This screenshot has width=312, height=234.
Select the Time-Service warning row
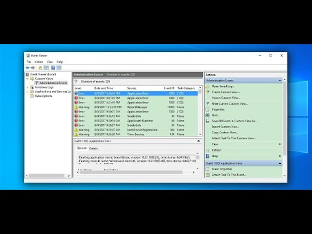136,135
